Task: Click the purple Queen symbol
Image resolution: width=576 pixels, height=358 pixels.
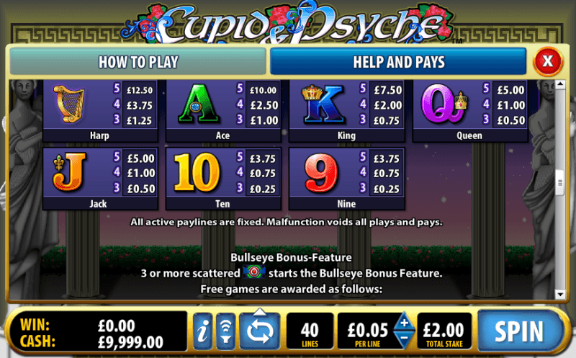Action: (x=444, y=104)
